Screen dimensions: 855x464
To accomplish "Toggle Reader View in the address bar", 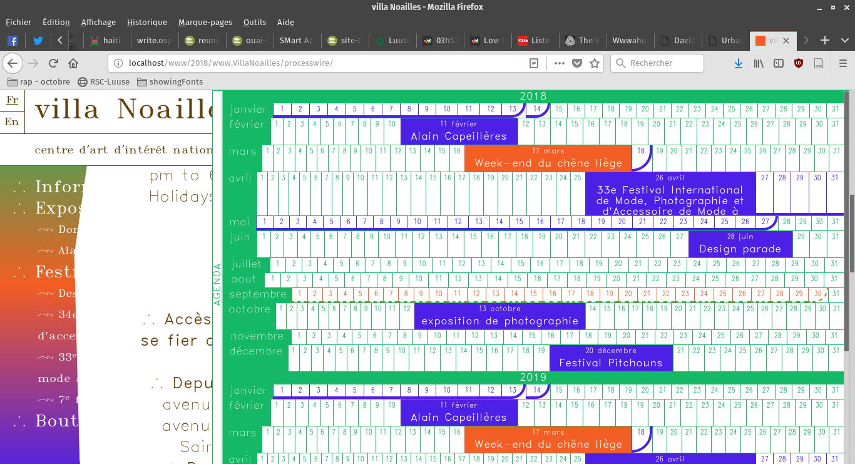I will click(x=534, y=63).
